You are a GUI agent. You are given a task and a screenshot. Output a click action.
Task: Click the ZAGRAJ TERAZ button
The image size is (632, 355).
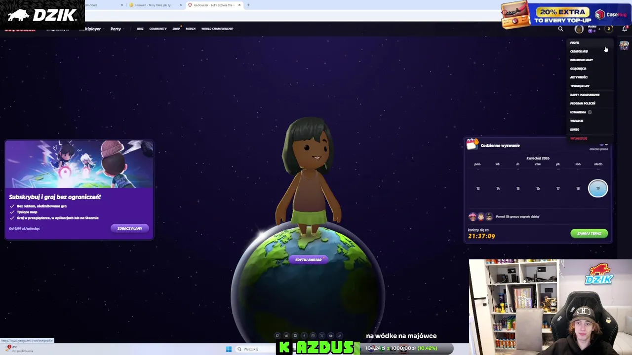point(589,233)
